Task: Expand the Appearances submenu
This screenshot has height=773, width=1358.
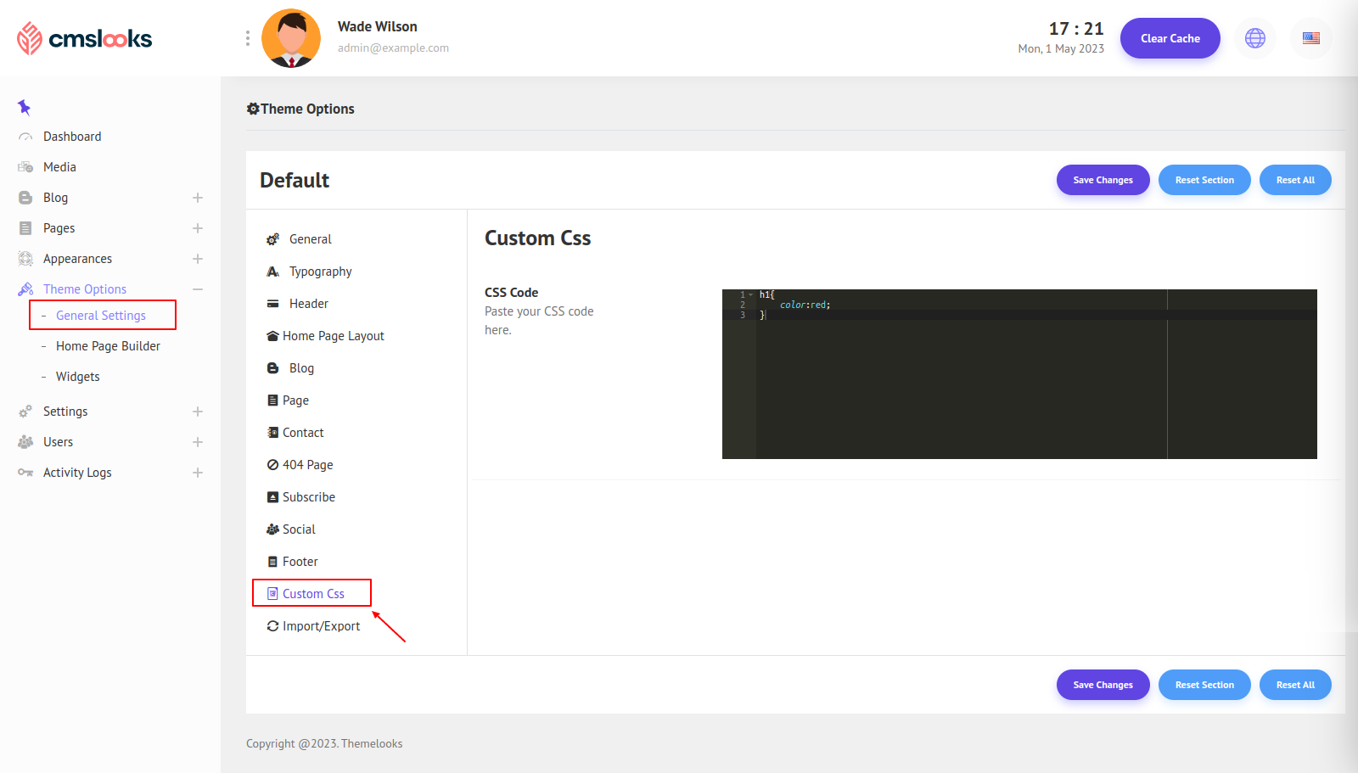Action: (x=198, y=259)
